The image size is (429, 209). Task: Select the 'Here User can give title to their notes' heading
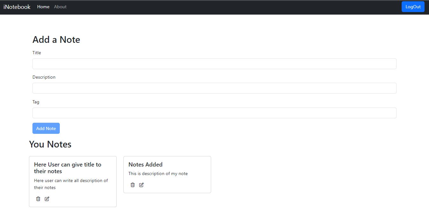(68, 168)
